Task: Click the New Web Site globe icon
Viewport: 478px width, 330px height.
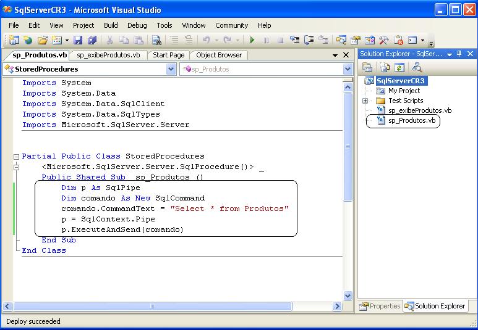Action: point(28,40)
